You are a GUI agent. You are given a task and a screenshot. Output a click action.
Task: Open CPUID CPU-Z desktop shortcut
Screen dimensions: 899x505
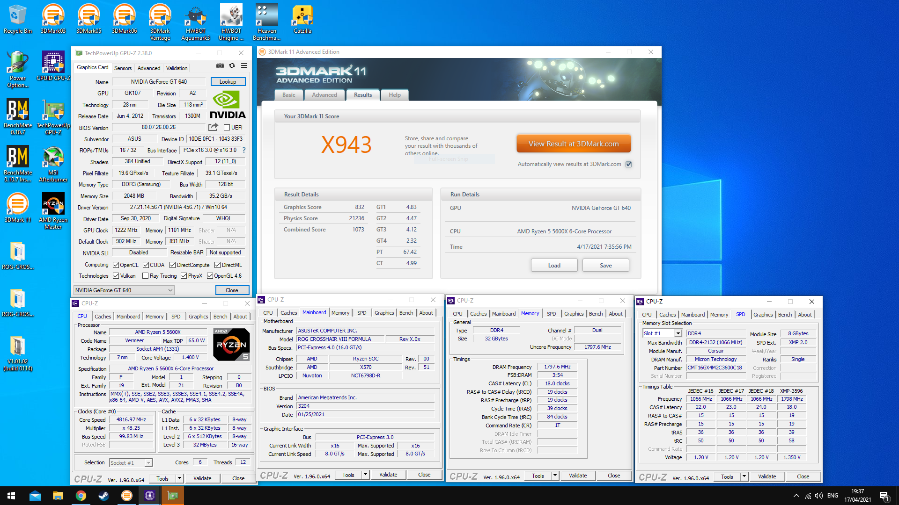pos(53,66)
